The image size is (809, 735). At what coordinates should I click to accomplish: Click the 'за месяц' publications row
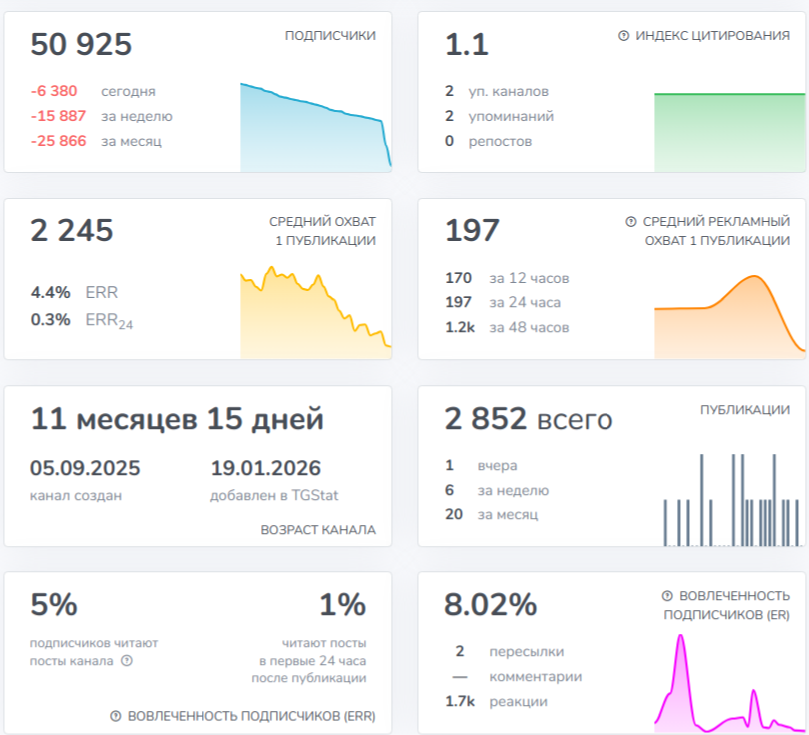491,514
